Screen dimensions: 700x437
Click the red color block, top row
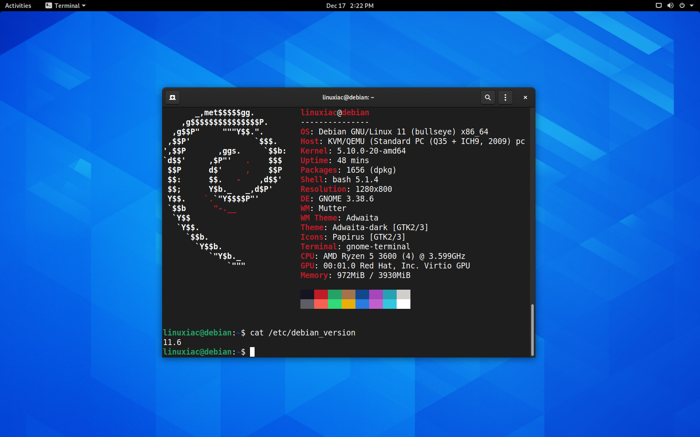click(321, 294)
